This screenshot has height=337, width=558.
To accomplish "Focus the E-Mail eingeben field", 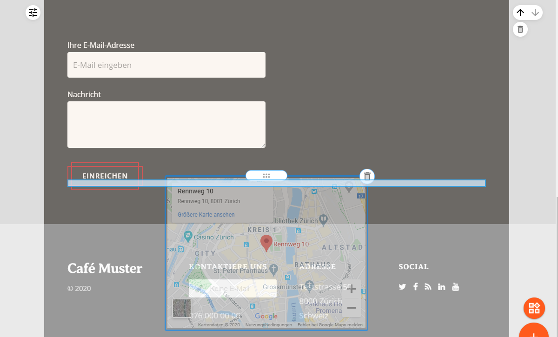I will click(x=166, y=65).
